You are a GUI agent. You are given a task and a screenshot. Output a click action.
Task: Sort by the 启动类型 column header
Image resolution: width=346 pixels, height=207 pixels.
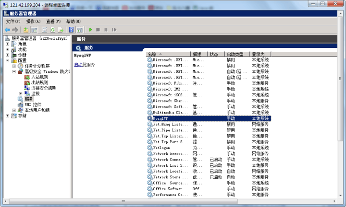pos(237,54)
